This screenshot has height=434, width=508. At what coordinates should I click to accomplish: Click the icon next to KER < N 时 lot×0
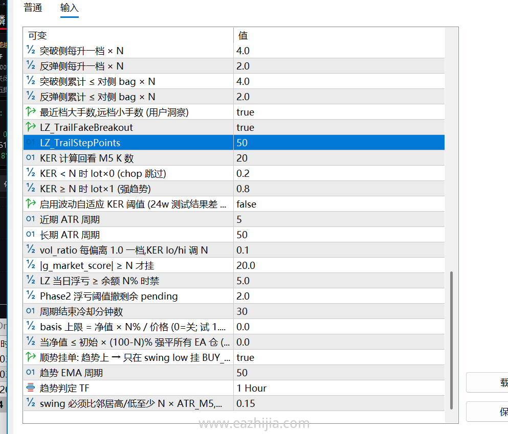(31, 173)
